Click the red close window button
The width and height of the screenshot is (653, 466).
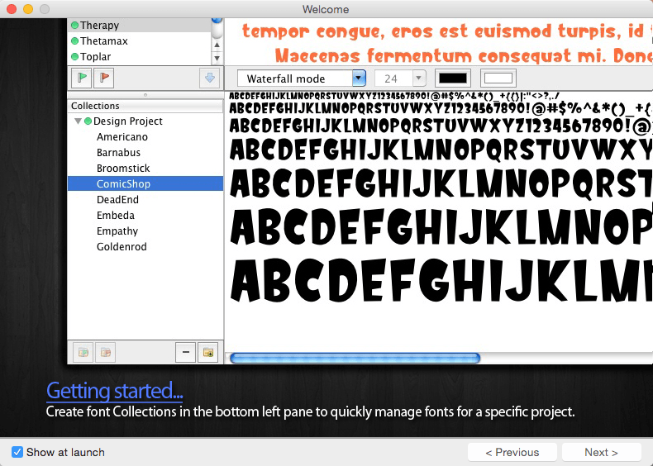click(x=12, y=9)
